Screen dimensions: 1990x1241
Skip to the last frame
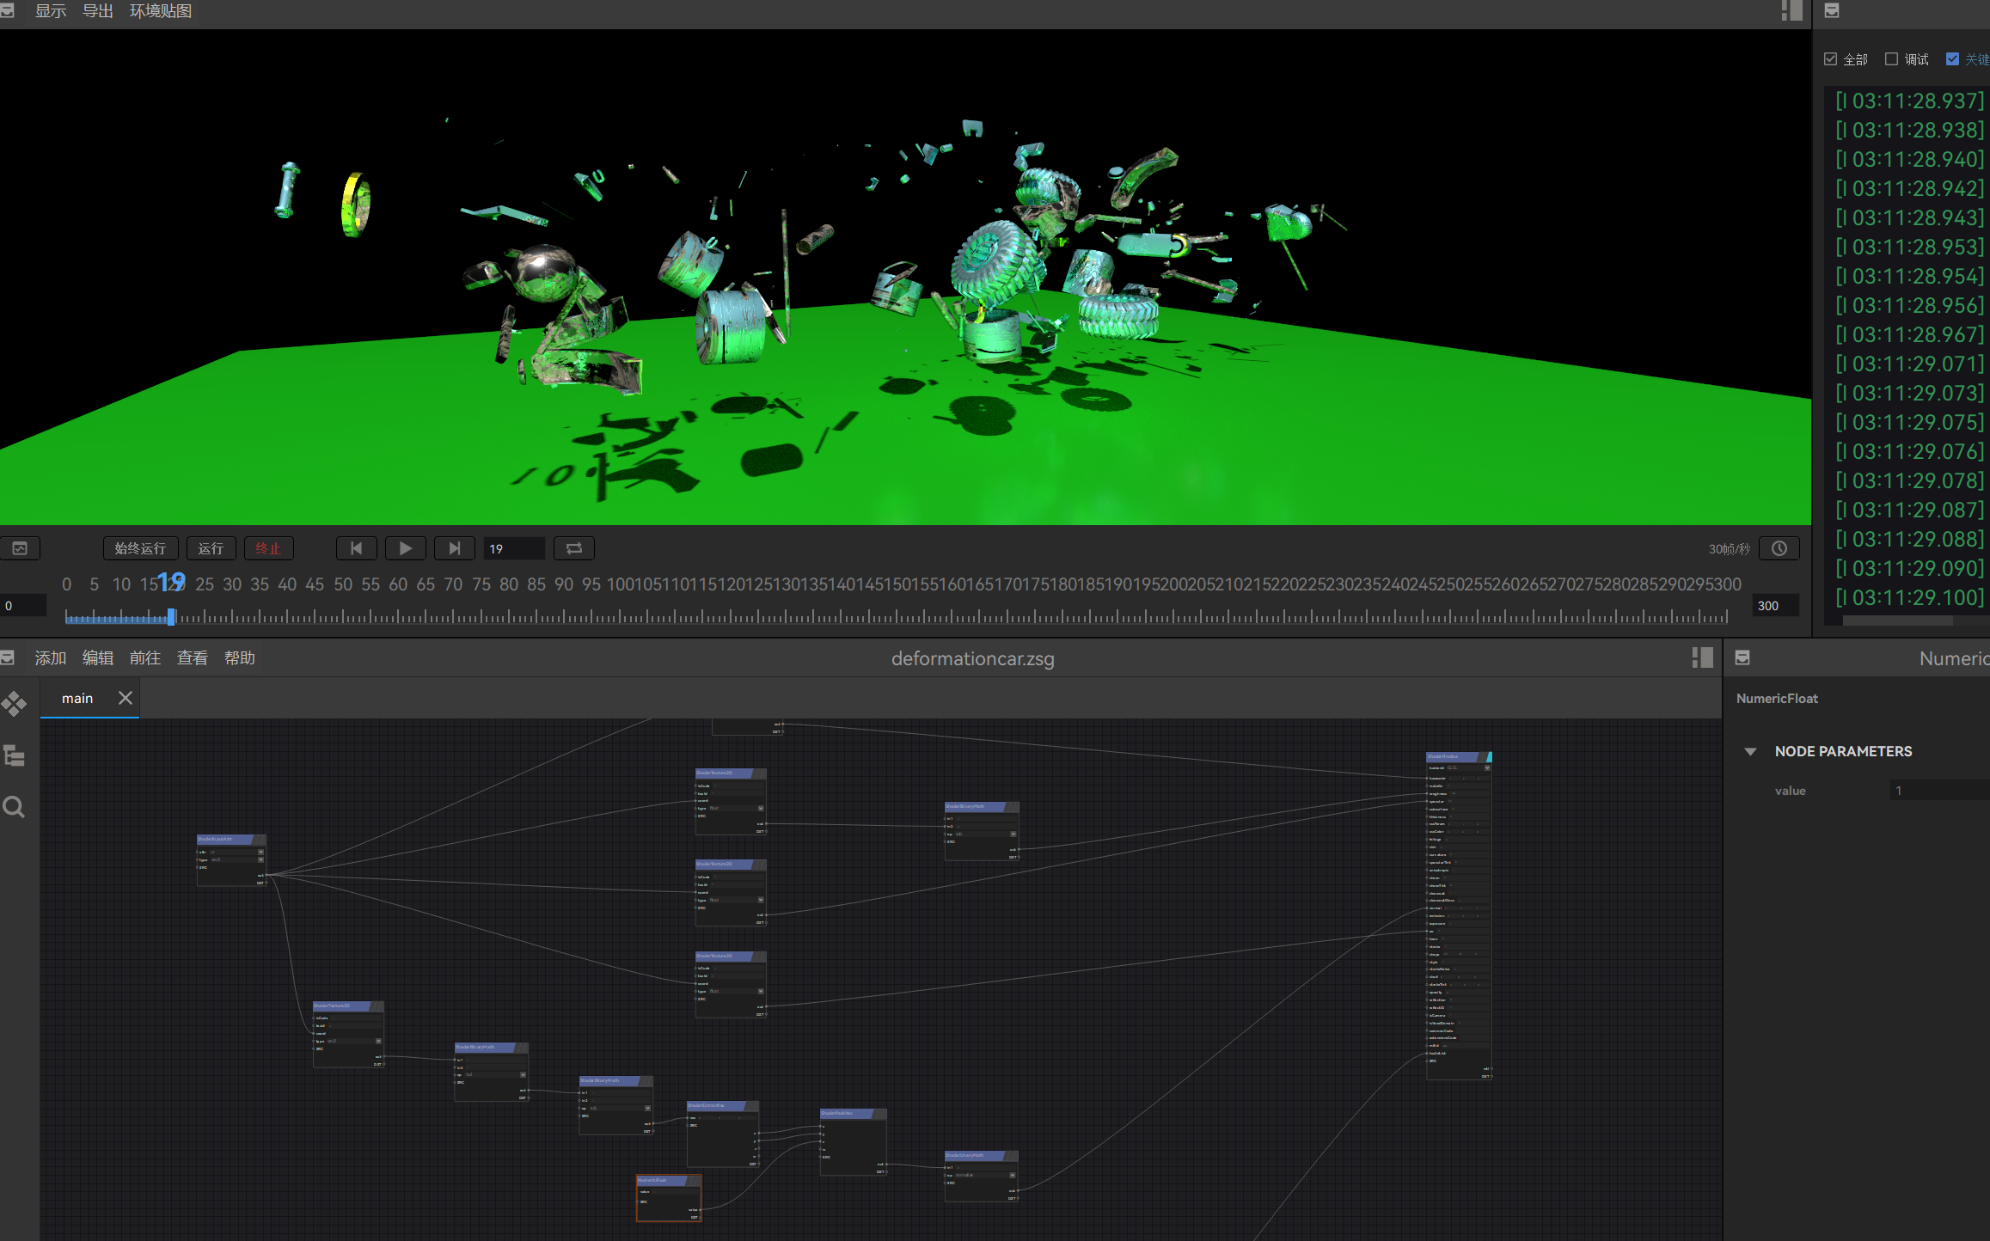454,548
